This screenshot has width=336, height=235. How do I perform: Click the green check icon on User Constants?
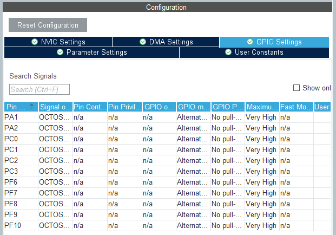click(x=228, y=52)
